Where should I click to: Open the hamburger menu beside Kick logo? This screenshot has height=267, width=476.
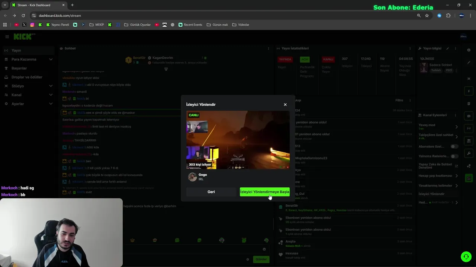tap(7, 37)
